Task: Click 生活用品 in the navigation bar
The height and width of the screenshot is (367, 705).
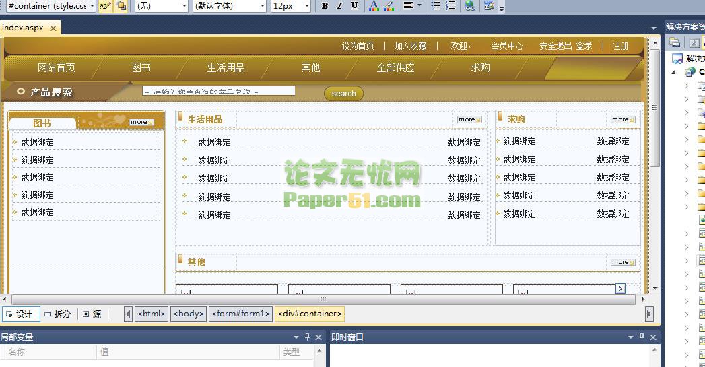Action: point(226,67)
